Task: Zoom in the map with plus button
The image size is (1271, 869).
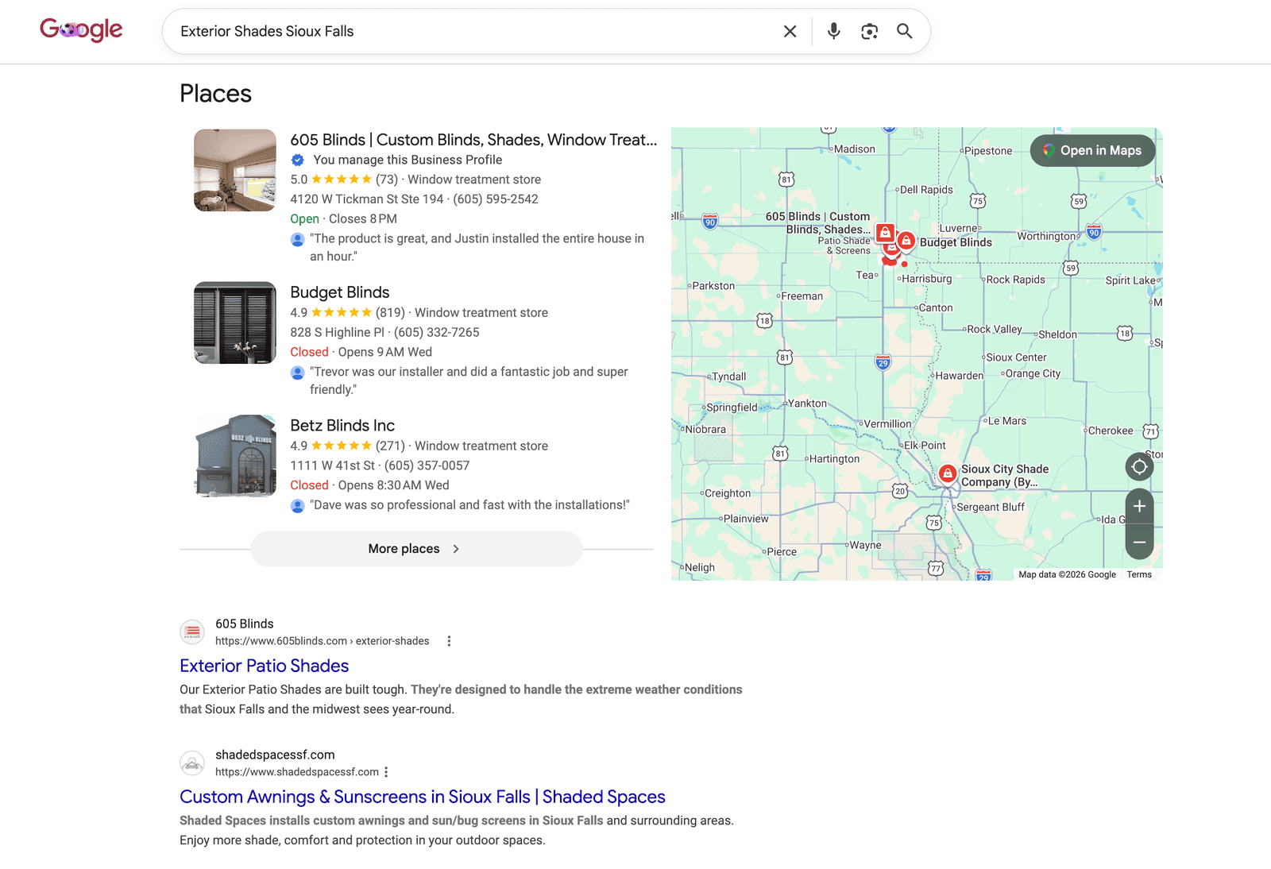Action: pyautogui.click(x=1139, y=506)
